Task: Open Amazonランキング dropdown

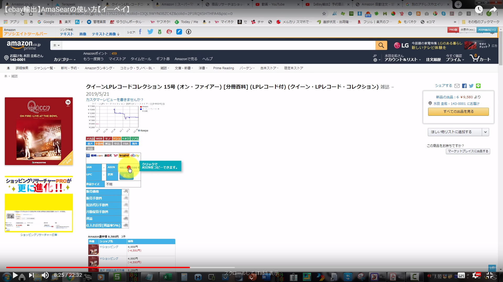Action: pyautogui.click(x=100, y=68)
